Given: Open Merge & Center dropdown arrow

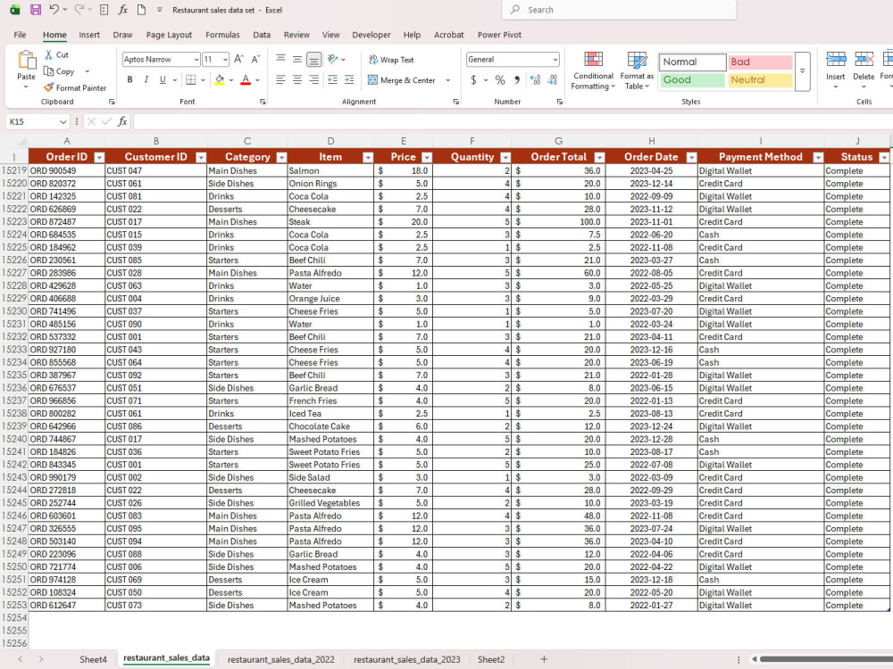Looking at the screenshot, I should (447, 80).
